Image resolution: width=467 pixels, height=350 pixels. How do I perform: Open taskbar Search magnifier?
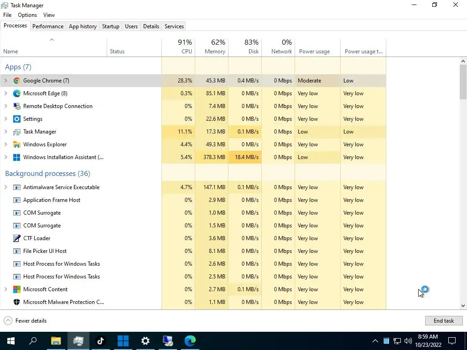(33, 341)
